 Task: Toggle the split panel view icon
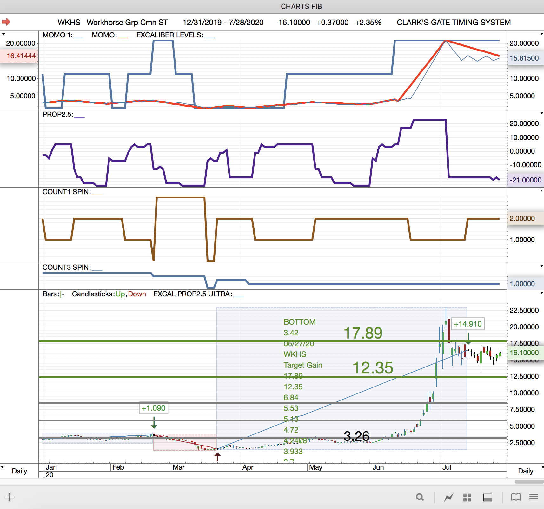click(488, 497)
